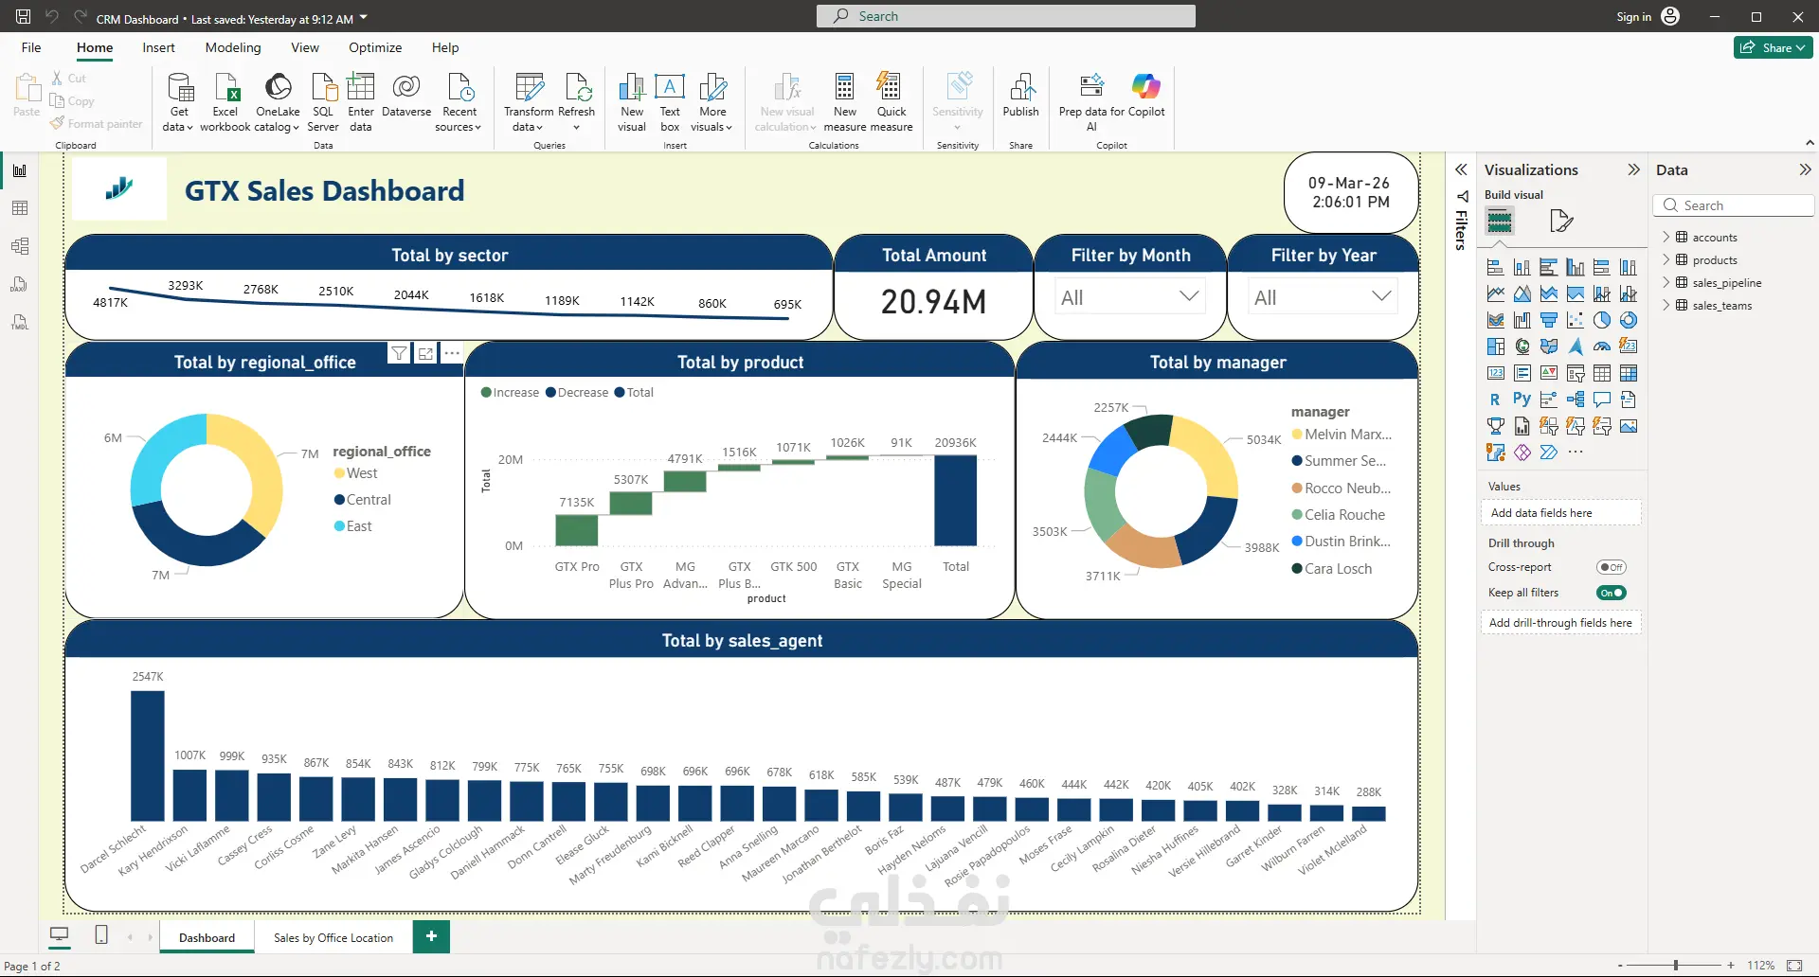Add a new page with the plus button
This screenshot has height=977, width=1819.
coord(431,936)
